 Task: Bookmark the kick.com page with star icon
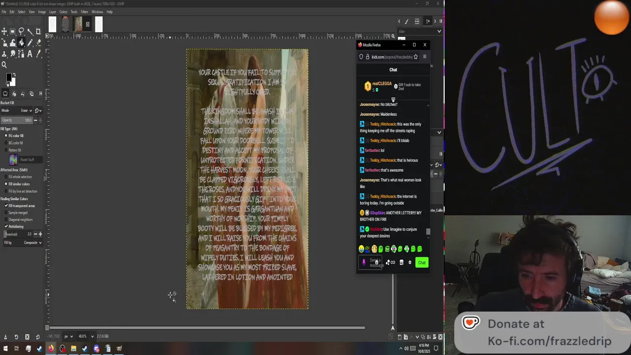pyautogui.click(x=416, y=57)
